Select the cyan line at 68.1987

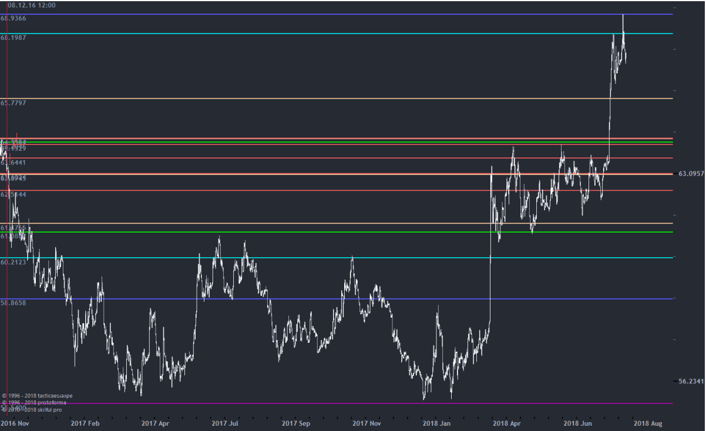(352, 33)
